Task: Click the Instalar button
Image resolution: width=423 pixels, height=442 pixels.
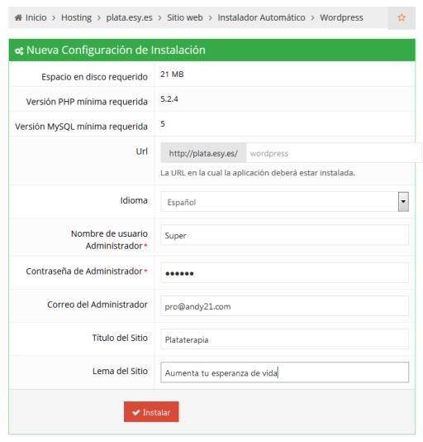Action: 151,412
